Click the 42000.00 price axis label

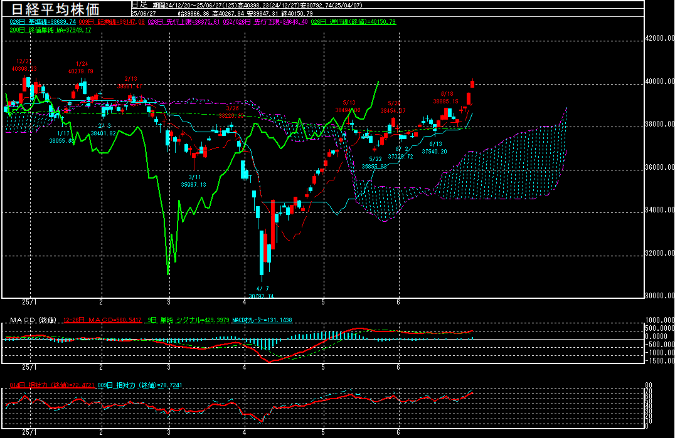659,38
